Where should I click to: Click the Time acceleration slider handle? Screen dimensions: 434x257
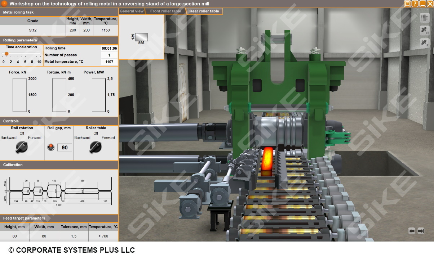pos(6,54)
